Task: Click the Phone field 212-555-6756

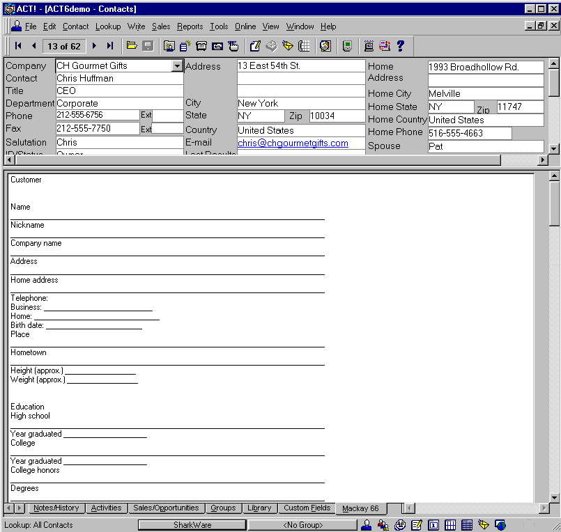Action: 98,115
